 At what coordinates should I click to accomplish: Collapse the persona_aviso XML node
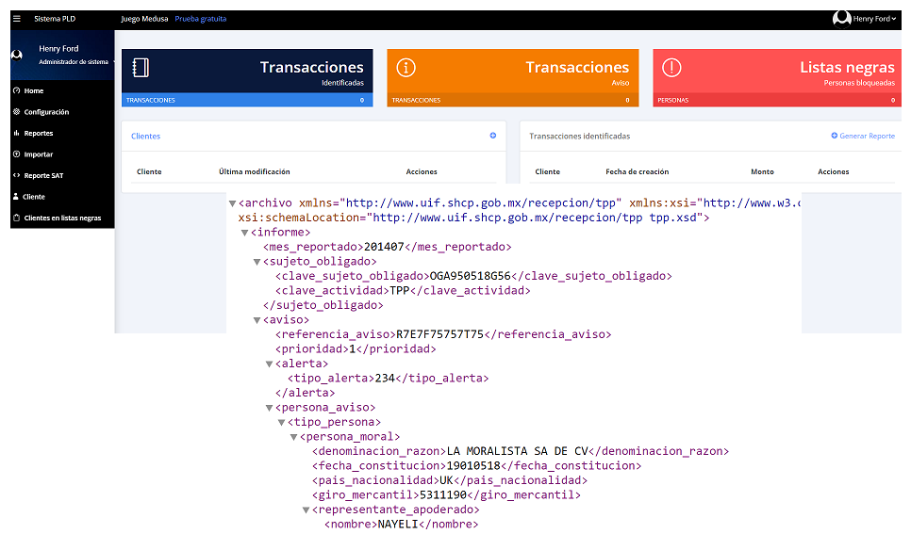(x=269, y=408)
